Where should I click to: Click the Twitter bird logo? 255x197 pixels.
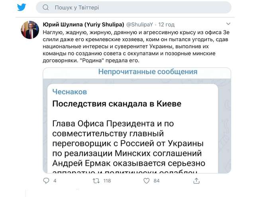click(x=21, y=7)
